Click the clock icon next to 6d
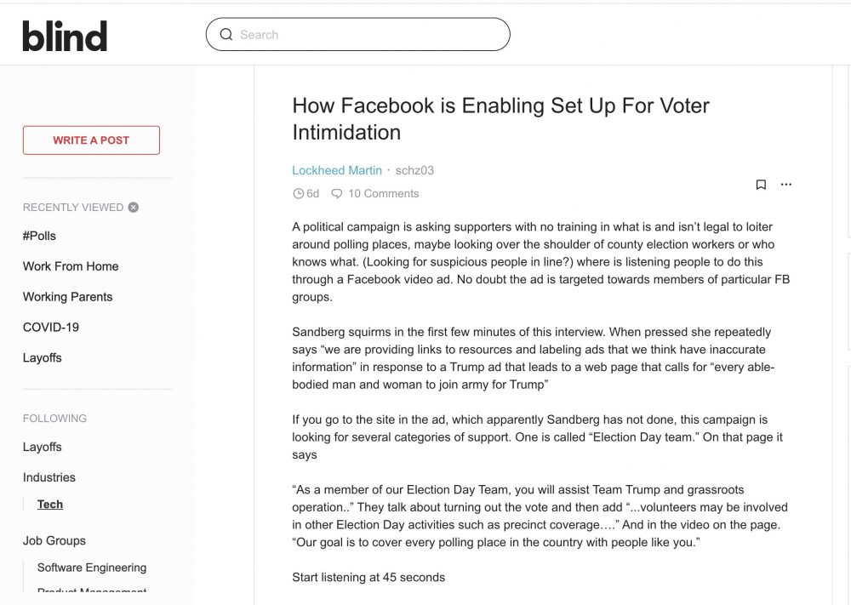 coord(298,194)
